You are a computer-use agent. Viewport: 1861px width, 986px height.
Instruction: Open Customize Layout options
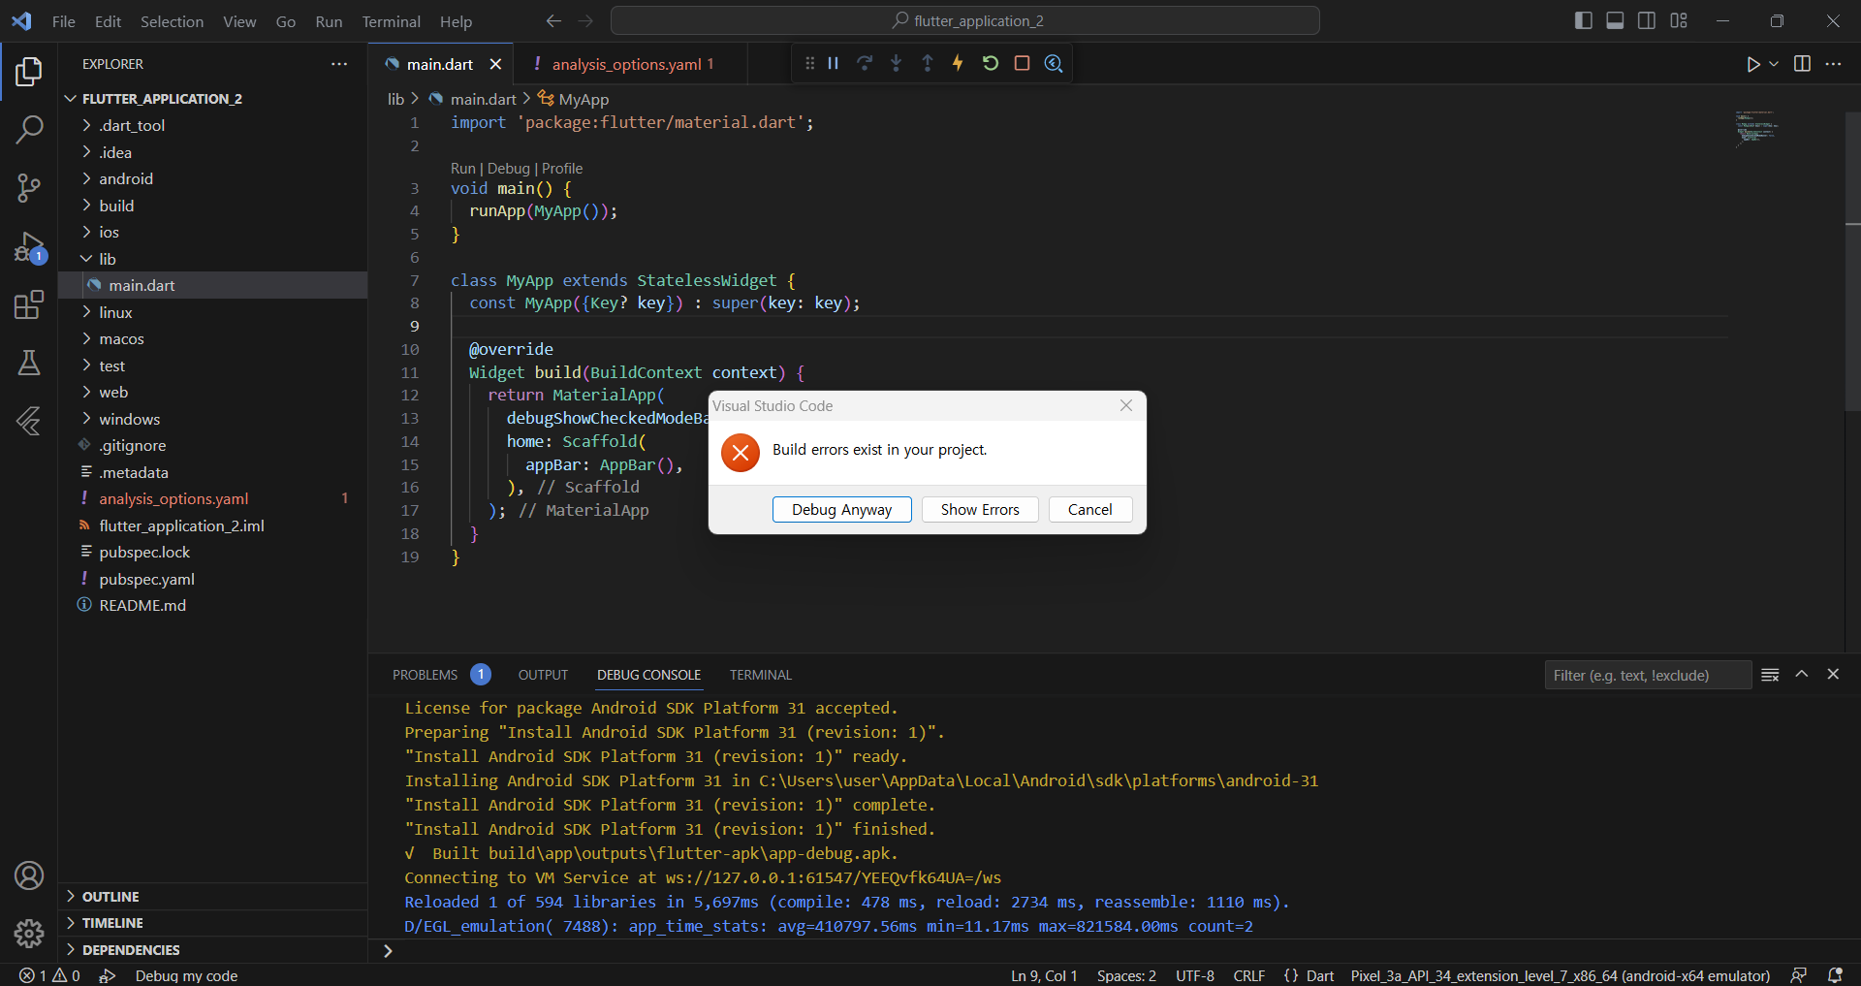[x=1679, y=20]
